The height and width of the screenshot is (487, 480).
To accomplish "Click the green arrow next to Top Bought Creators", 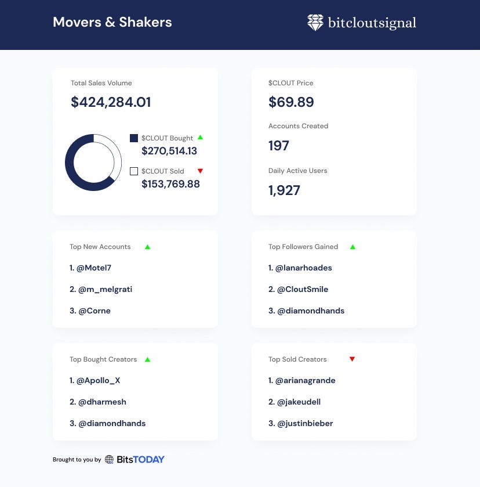I will [x=148, y=360].
